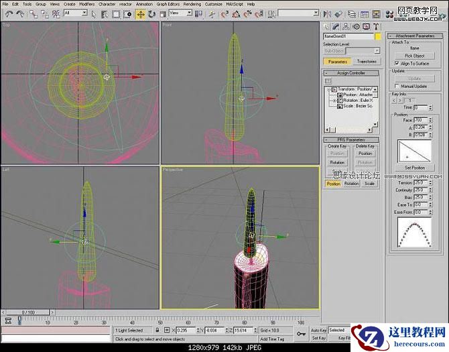Image resolution: width=449 pixels, height=352 pixels.
Task: Enable the Manual Update checkbox
Action: (397, 86)
